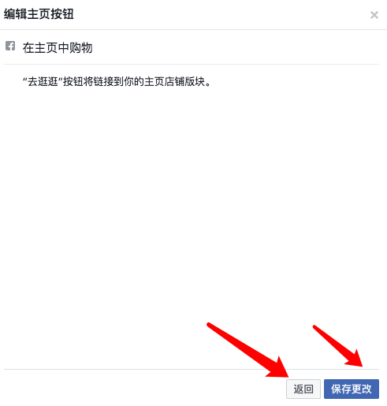Click the empty white dialog body area
Viewport: 387px width, 406px height.
pos(158,210)
